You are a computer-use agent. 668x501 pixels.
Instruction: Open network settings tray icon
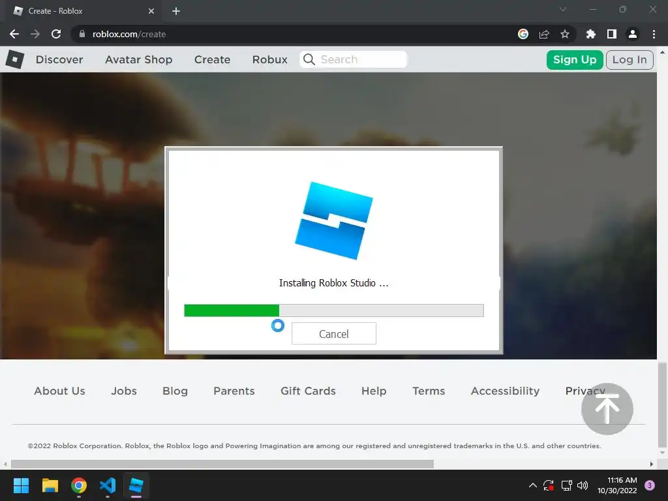coord(567,485)
